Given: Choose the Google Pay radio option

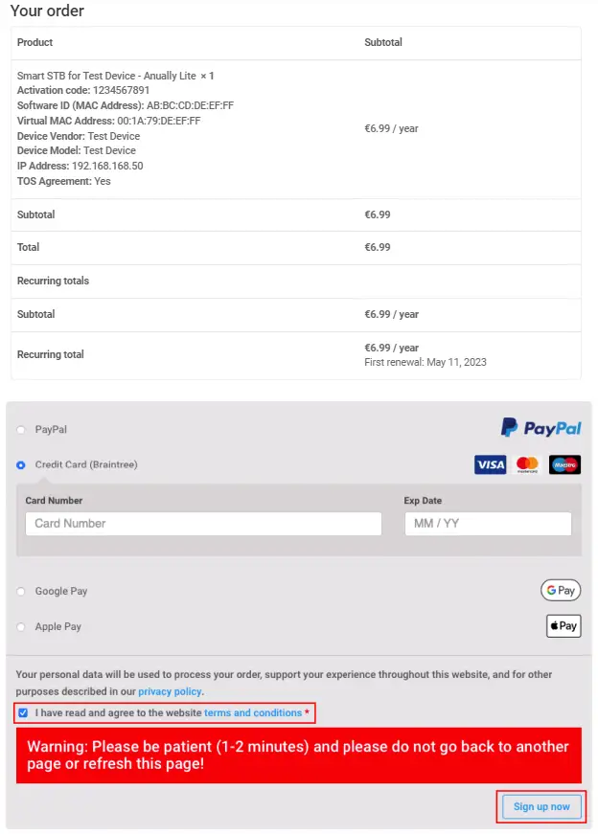Looking at the screenshot, I should (21, 592).
